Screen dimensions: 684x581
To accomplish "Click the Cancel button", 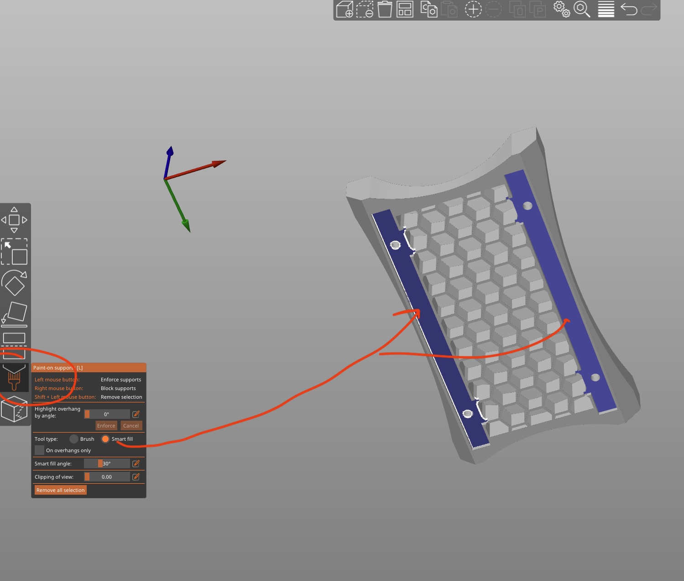I will (x=131, y=426).
